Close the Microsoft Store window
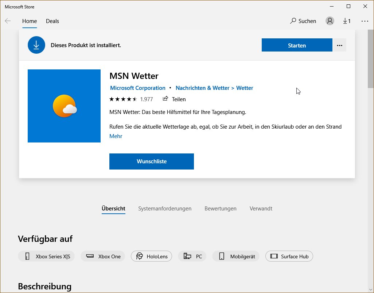Viewport: 374px width, 293px height. pyautogui.click(x=365, y=7)
